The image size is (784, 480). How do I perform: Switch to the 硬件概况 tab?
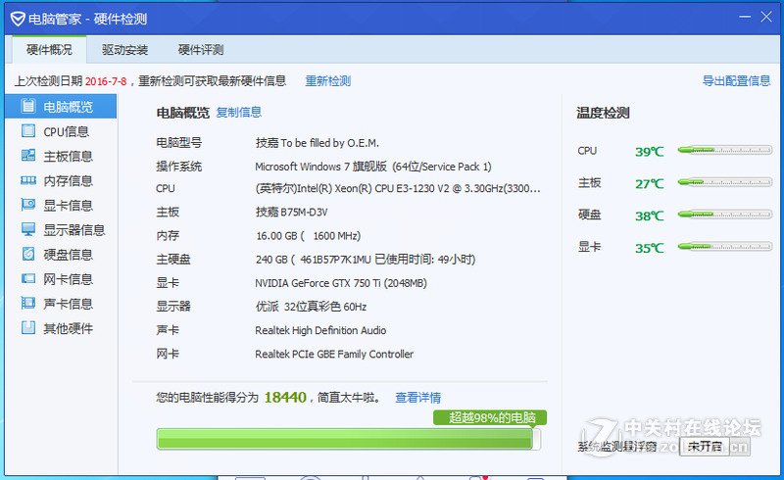(x=49, y=50)
